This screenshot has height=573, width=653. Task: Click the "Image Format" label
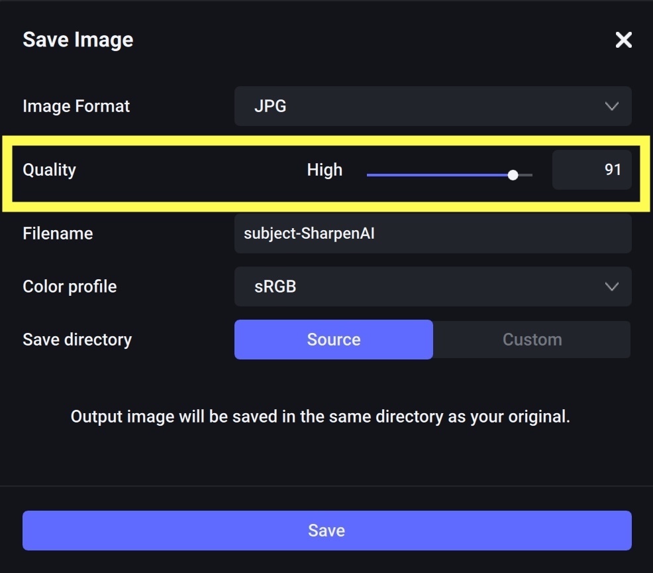[76, 106]
